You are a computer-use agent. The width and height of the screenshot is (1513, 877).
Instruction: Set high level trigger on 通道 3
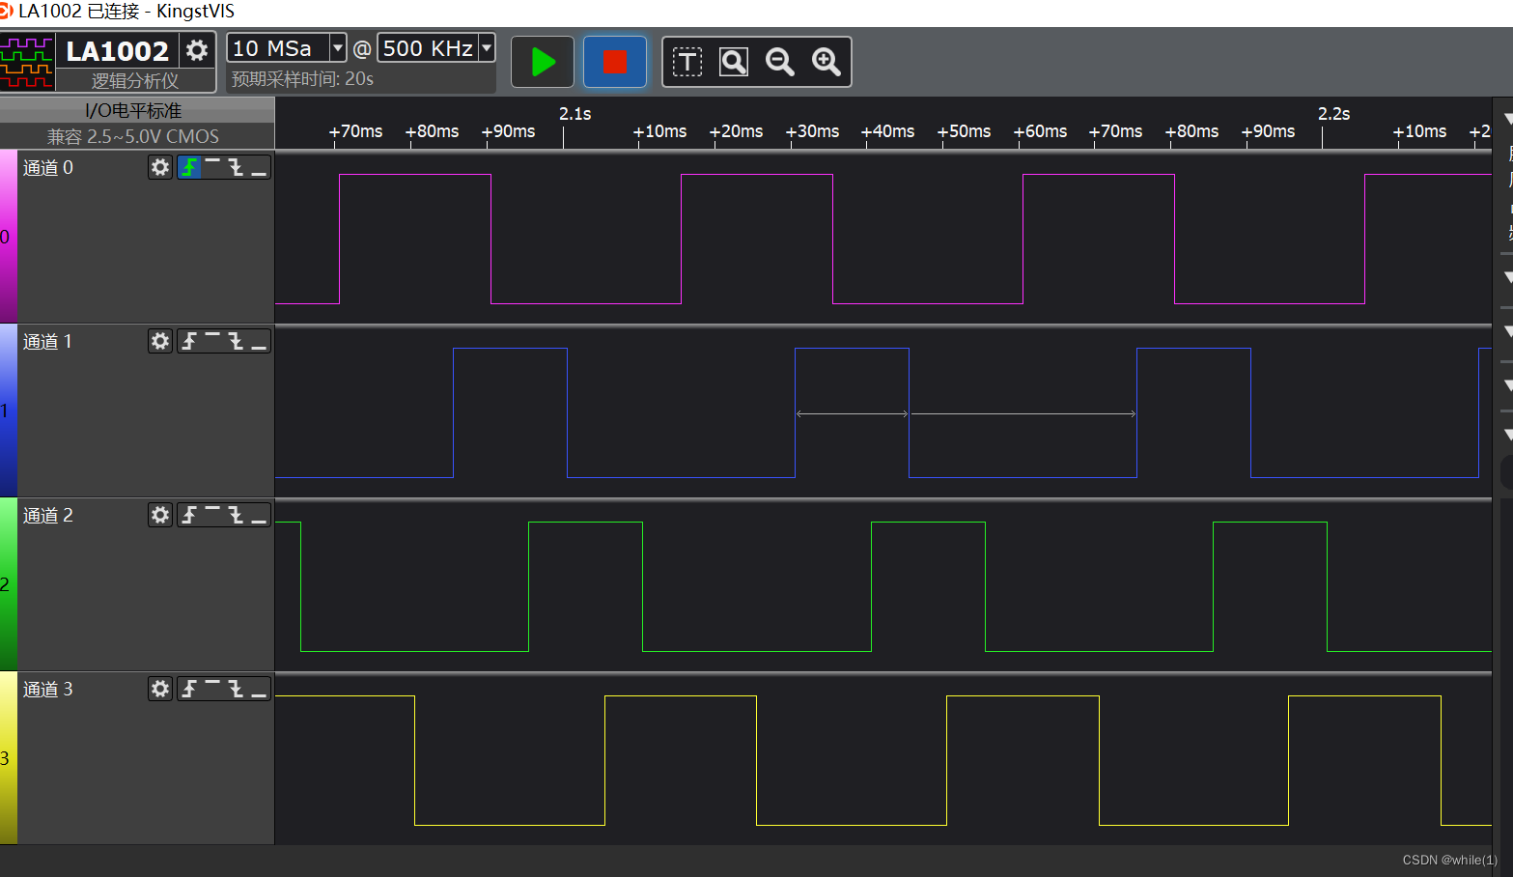tap(212, 689)
